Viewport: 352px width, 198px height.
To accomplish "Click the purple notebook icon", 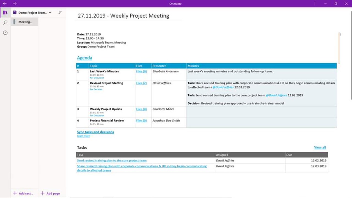I will coord(15,13).
